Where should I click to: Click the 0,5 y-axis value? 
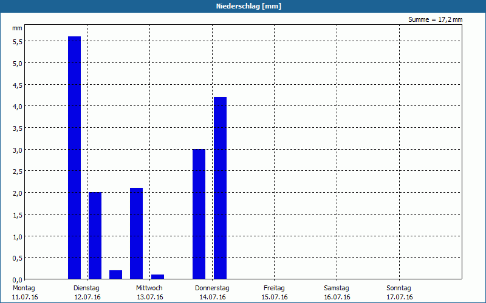click(18, 259)
